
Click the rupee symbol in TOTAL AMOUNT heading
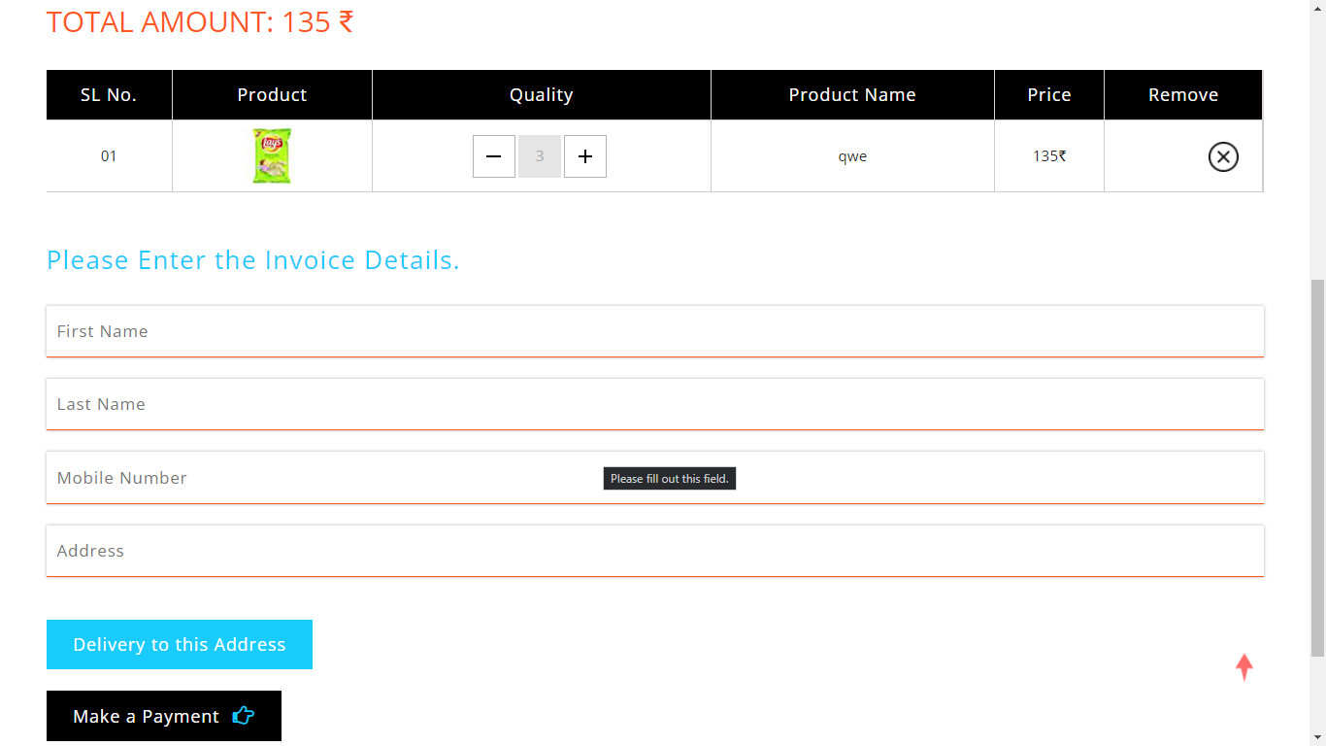[x=344, y=21]
